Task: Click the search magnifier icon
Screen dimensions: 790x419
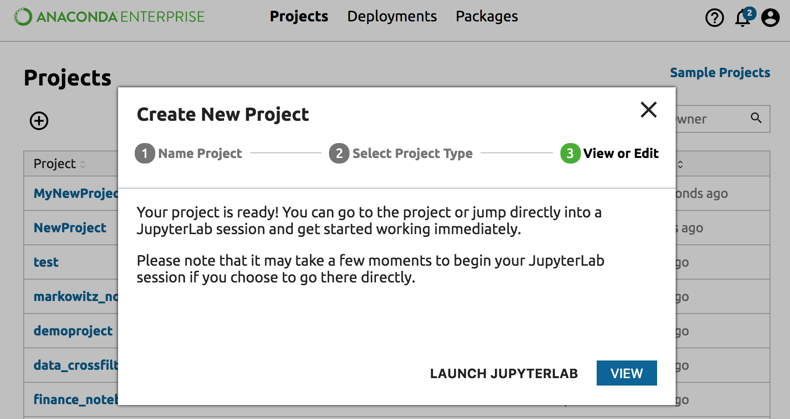Action: [x=756, y=118]
